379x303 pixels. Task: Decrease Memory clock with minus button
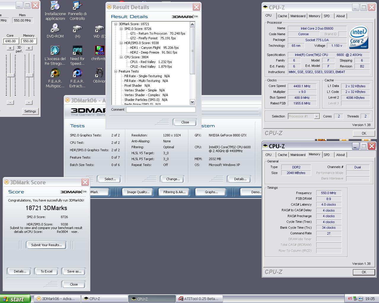(29, 102)
